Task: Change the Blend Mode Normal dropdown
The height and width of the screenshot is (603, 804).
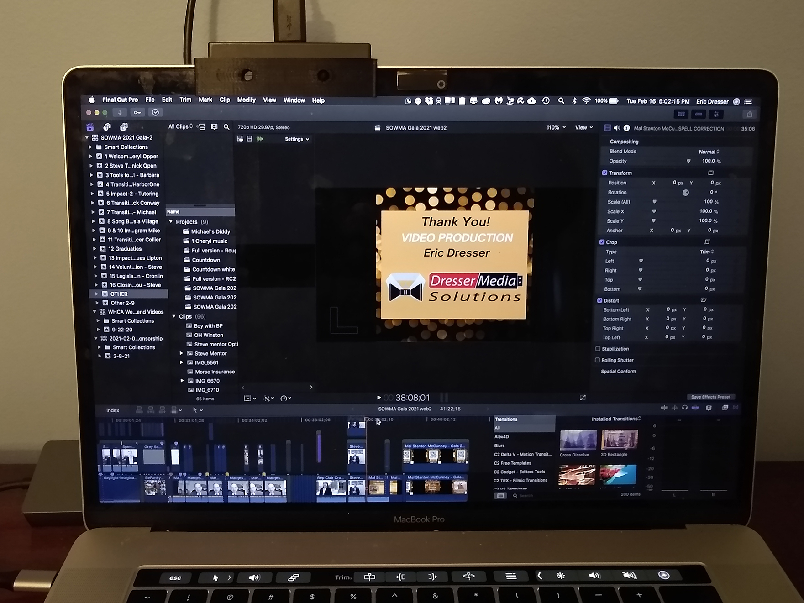Action: pos(709,152)
